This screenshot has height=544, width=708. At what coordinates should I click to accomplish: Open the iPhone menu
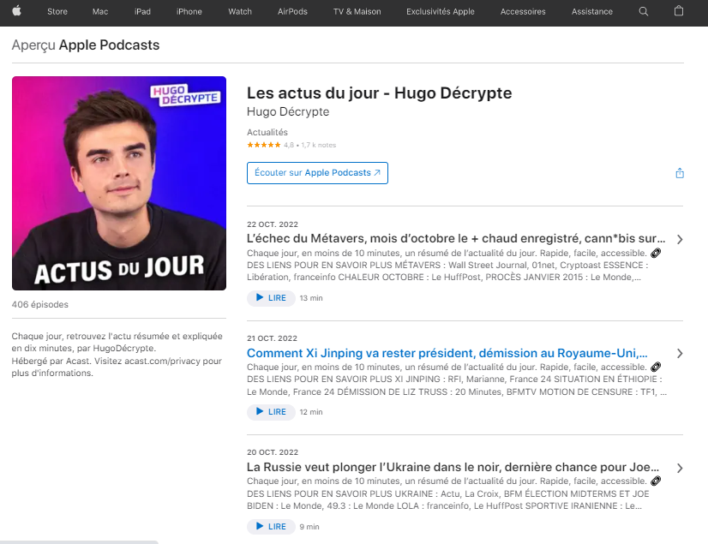point(189,12)
